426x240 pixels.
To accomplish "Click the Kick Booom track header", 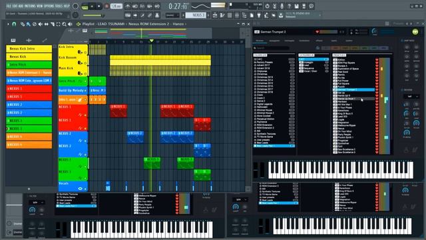I will (73, 60).
